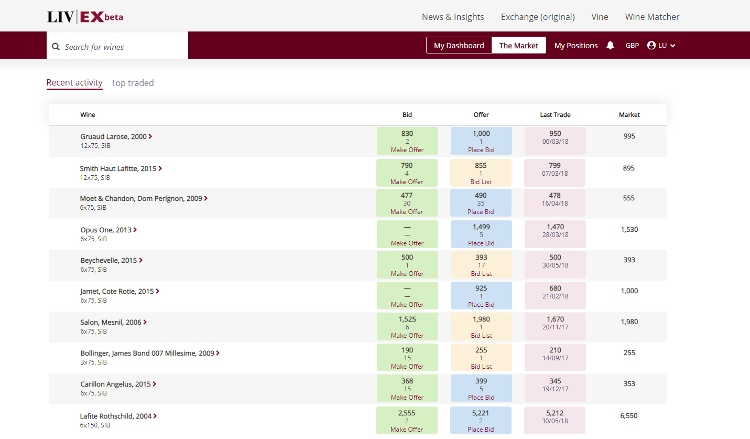Place Bid on Carillon Angelus 399 offer

(x=481, y=398)
